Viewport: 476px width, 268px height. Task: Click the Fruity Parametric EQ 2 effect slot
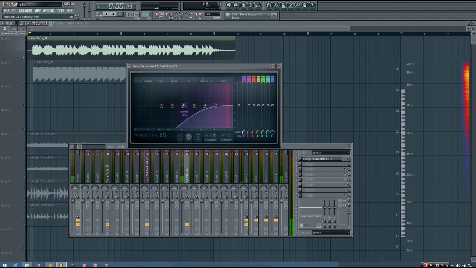coord(322,159)
